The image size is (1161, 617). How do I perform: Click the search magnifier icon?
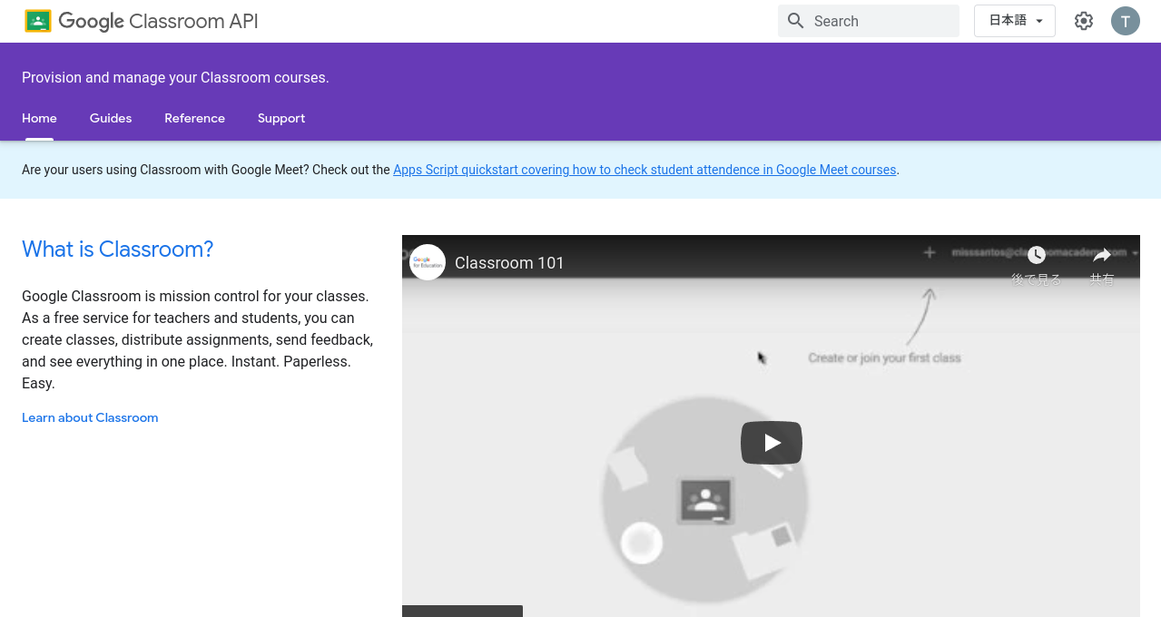pos(796,21)
